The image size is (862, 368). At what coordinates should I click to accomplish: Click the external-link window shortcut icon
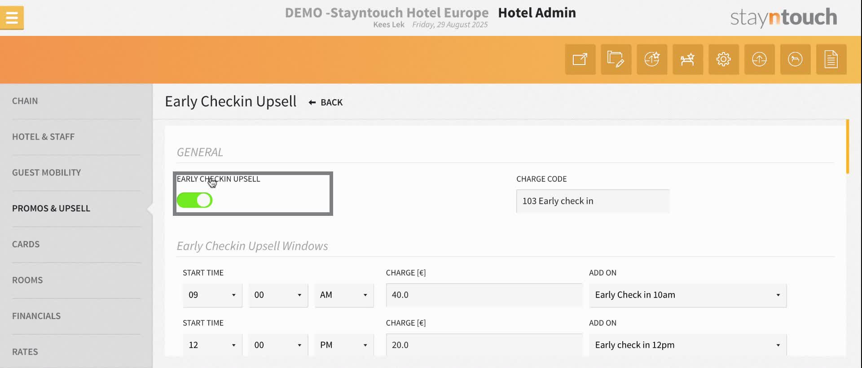tap(580, 59)
